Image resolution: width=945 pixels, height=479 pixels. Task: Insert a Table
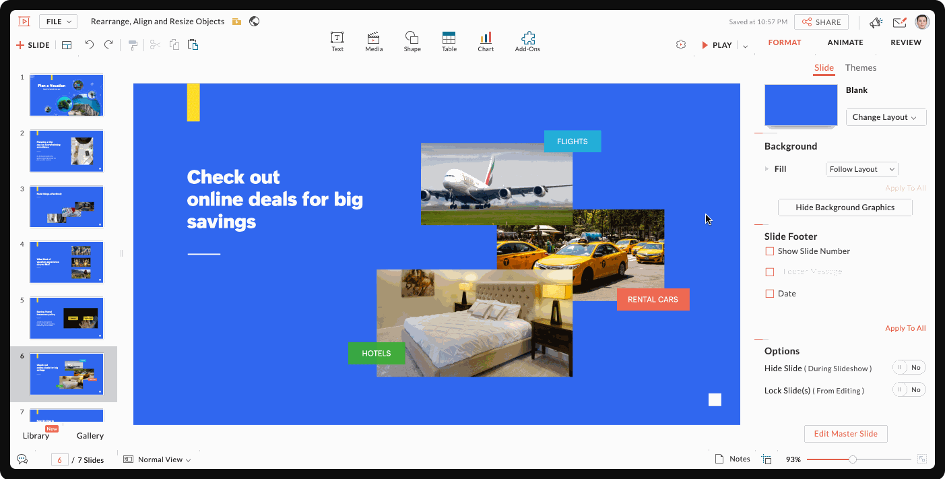click(449, 42)
